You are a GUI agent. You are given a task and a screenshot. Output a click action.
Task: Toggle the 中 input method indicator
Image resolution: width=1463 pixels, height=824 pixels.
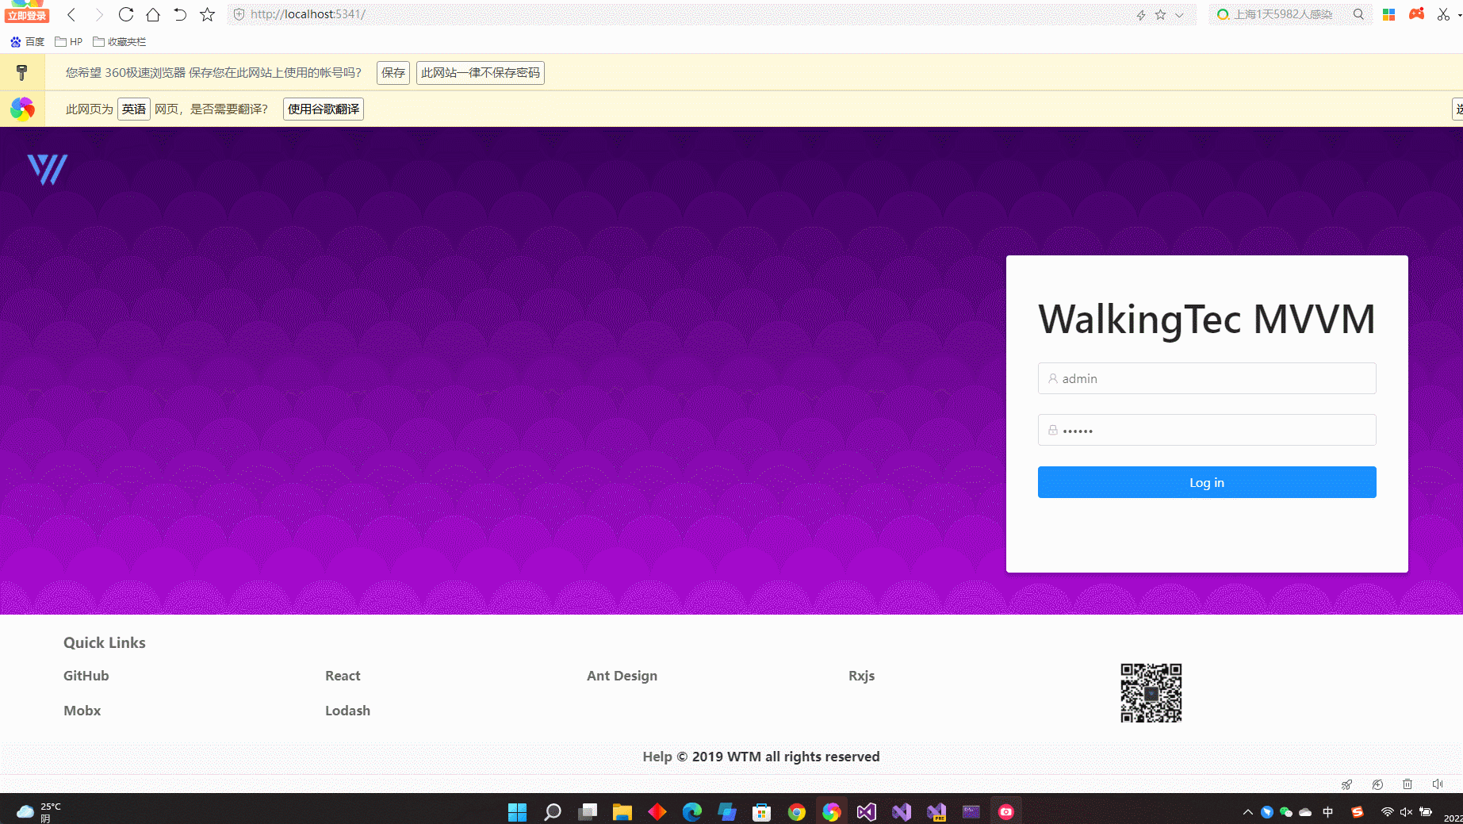1328,812
